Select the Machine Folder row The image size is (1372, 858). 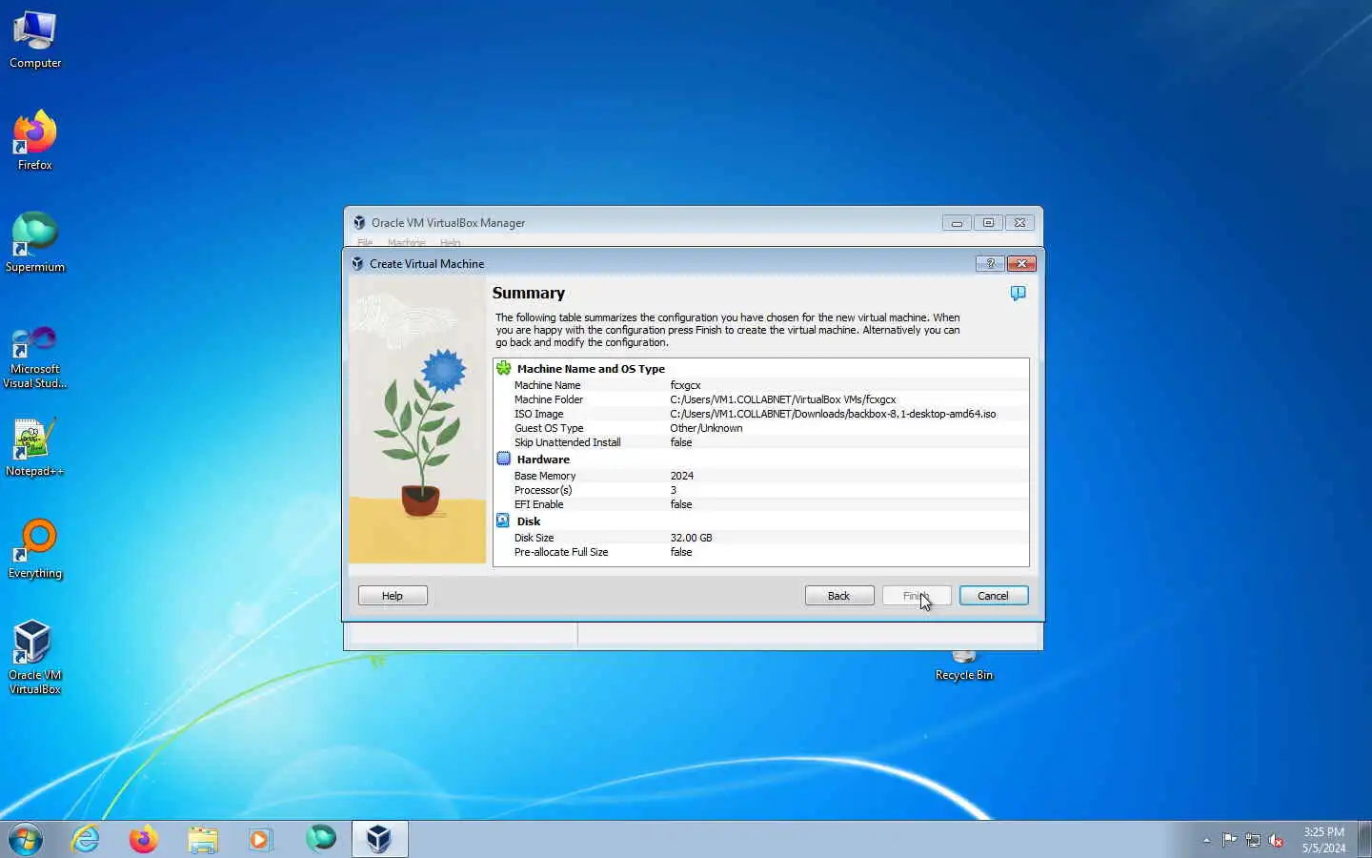[761, 399]
